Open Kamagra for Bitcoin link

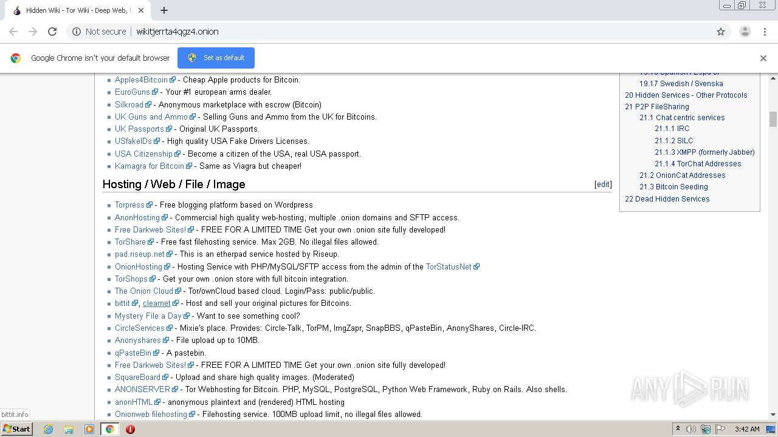(150, 166)
